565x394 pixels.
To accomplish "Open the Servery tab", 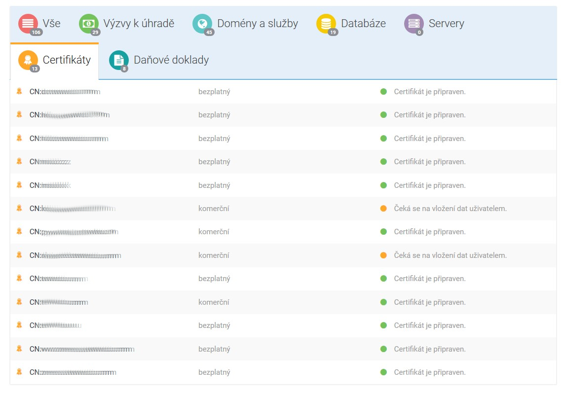I will tap(446, 23).
